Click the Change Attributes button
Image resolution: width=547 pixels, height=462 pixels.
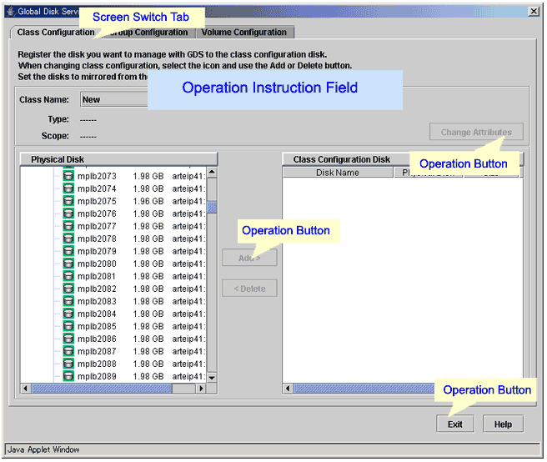pyautogui.click(x=476, y=132)
